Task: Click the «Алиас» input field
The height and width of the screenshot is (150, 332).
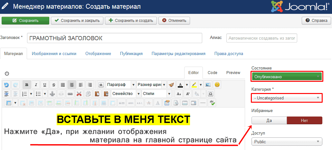Action: [x=261, y=38]
